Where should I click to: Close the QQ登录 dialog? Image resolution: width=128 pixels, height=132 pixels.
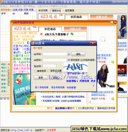click(93, 43)
